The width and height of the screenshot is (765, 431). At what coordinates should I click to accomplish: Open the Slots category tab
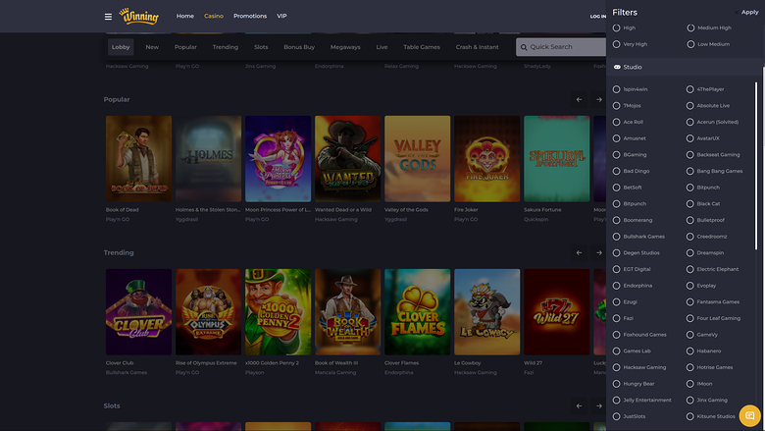tap(261, 47)
